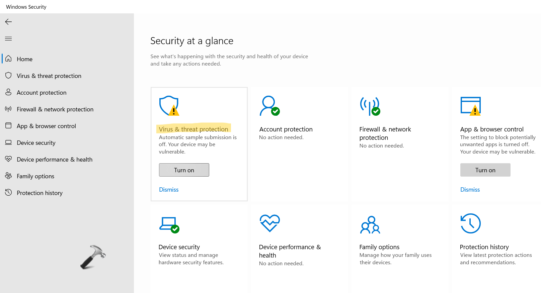This screenshot has width=541, height=293.
Task: Expand the hamburger navigation menu
Action: 9,39
